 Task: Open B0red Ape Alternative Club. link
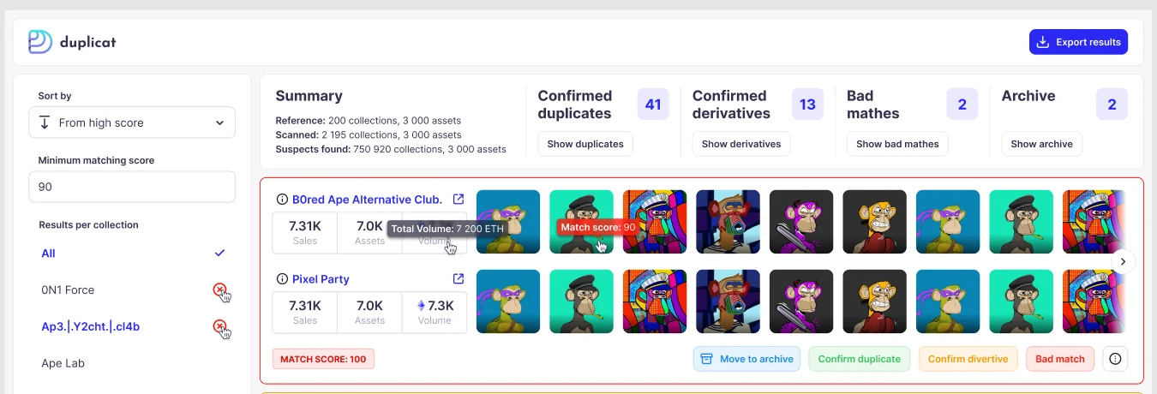367,200
